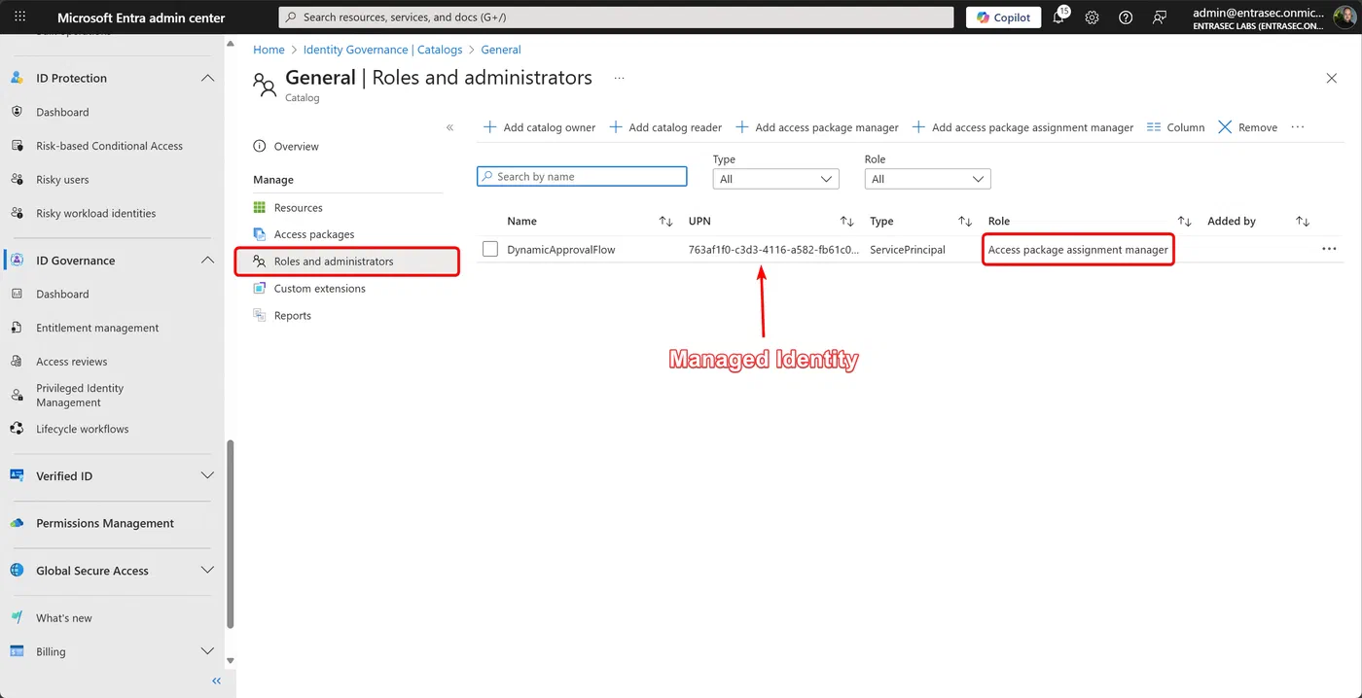
Task: Open DynamicApprovalFlow row ellipsis menu
Action: point(1329,250)
